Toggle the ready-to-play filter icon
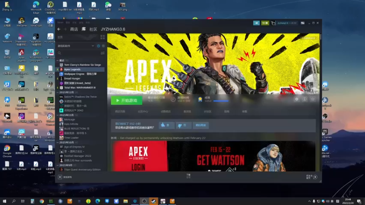 [104, 46]
